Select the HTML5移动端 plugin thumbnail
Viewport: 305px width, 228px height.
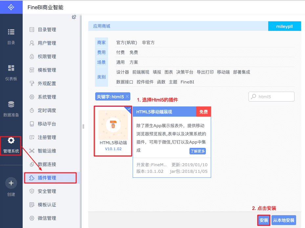tap(113, 125)
